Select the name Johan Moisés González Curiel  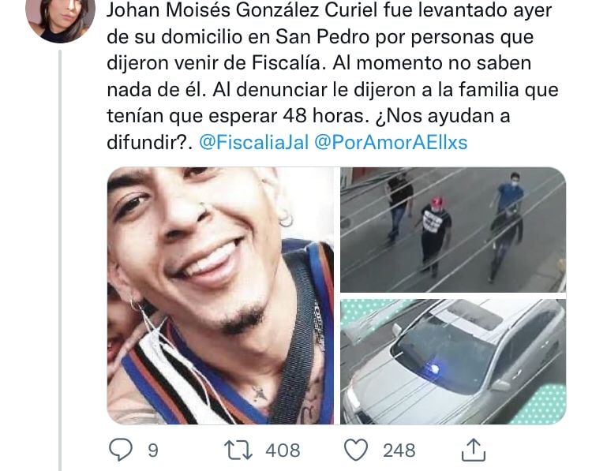coord(242,10)
